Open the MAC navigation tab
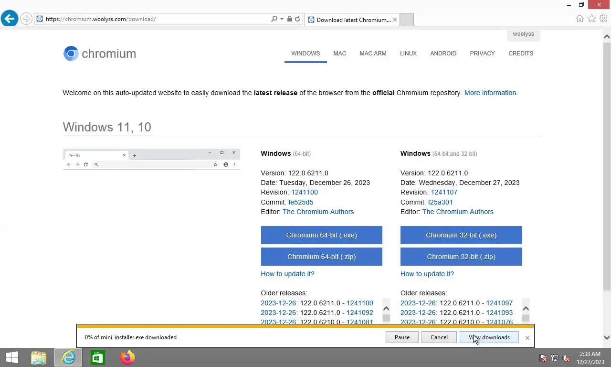 tap(340, 54)
